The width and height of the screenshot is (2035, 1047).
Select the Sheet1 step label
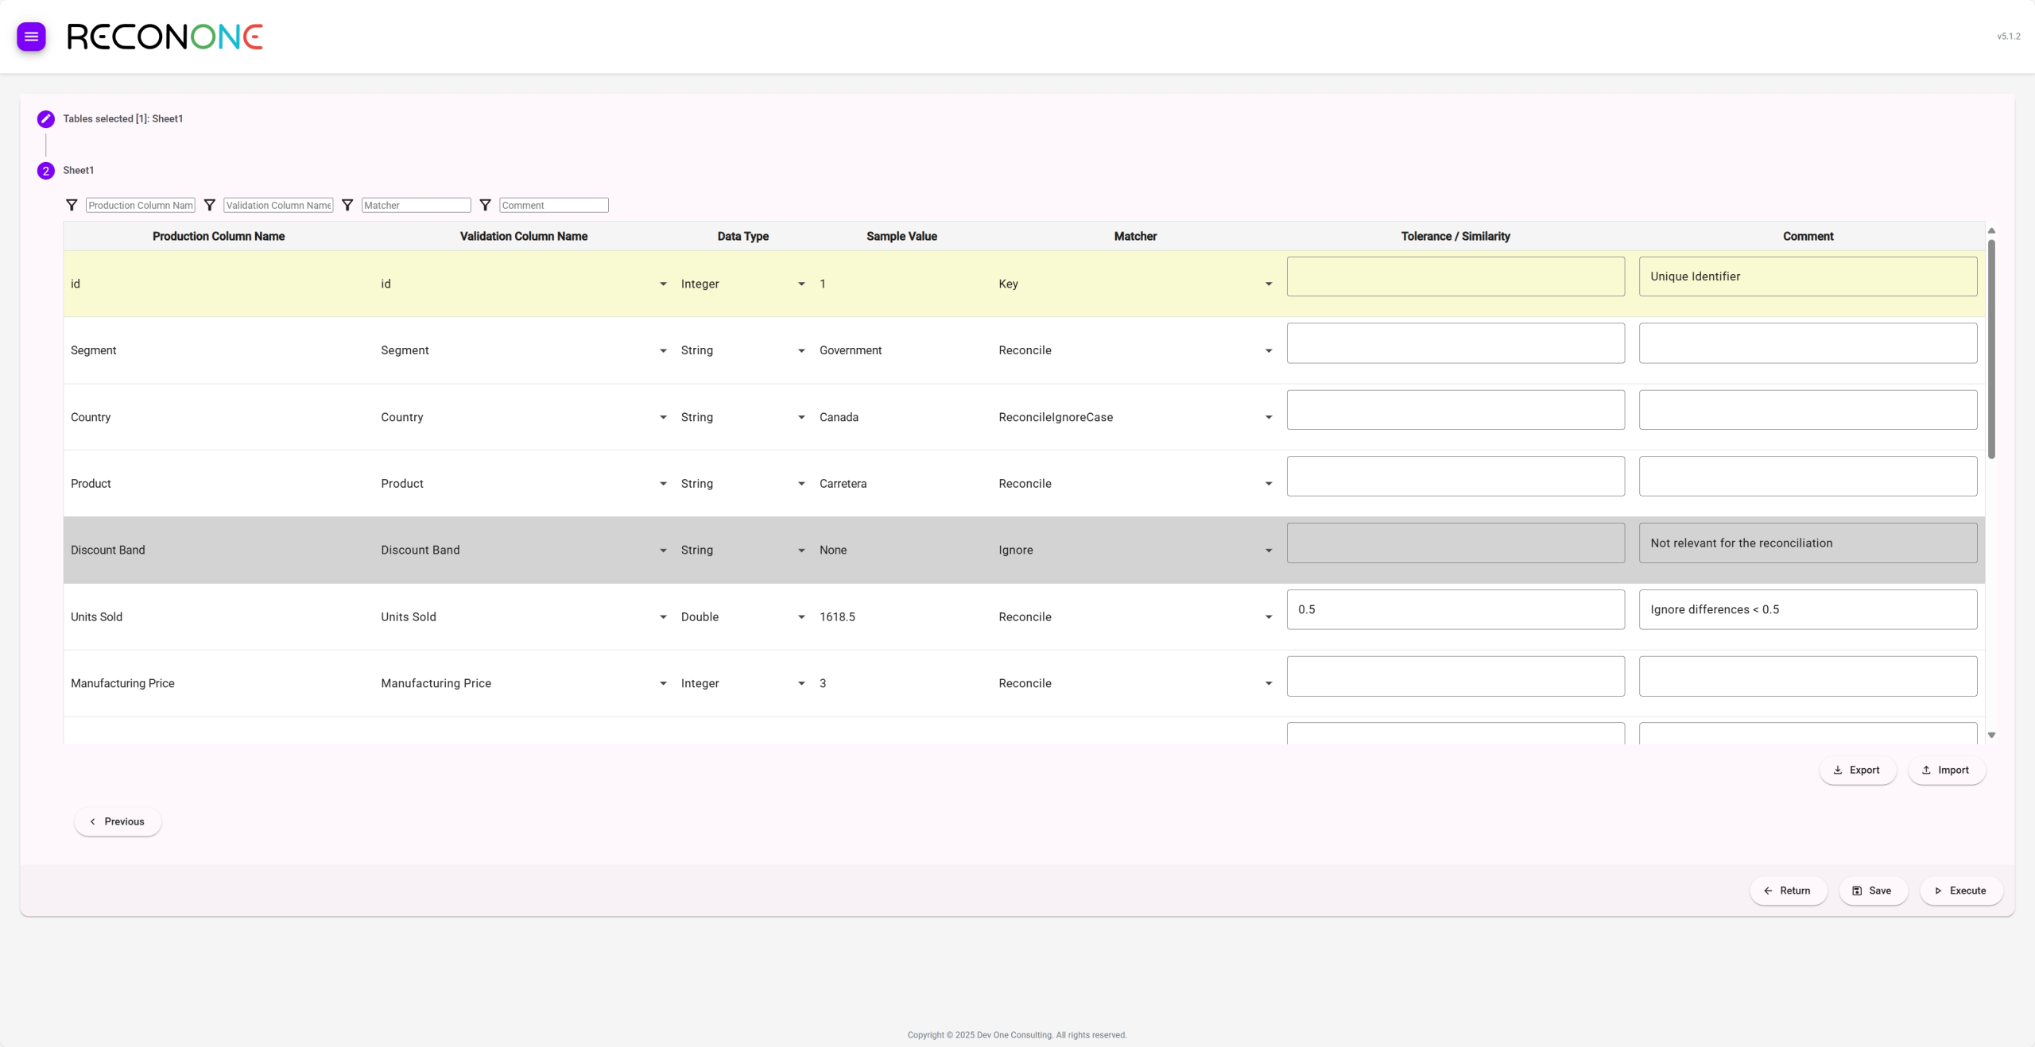click(79, 171)
